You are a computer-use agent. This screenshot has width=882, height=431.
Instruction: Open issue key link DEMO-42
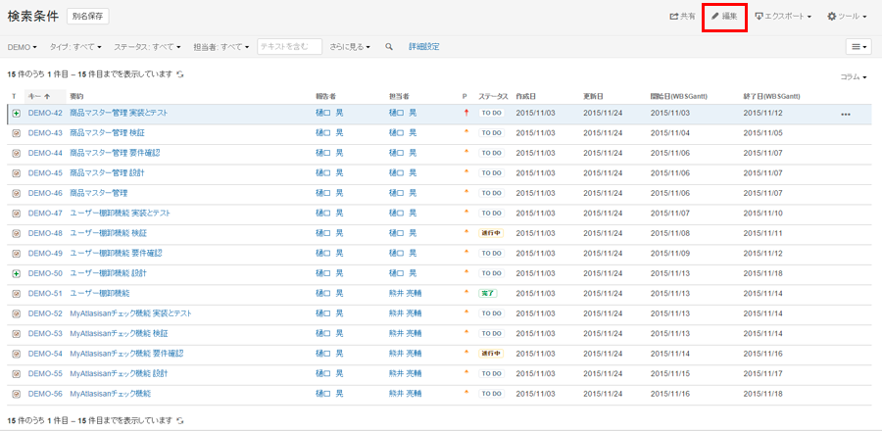coord(45,113)
